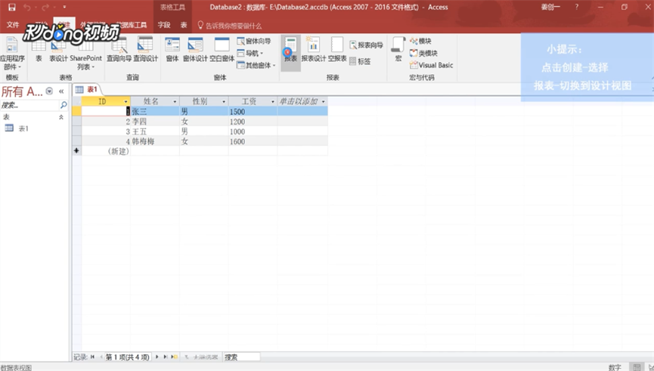Click the 姓名 column header
The width and height of the screenshot is (654, 371).
click(151, 101)
